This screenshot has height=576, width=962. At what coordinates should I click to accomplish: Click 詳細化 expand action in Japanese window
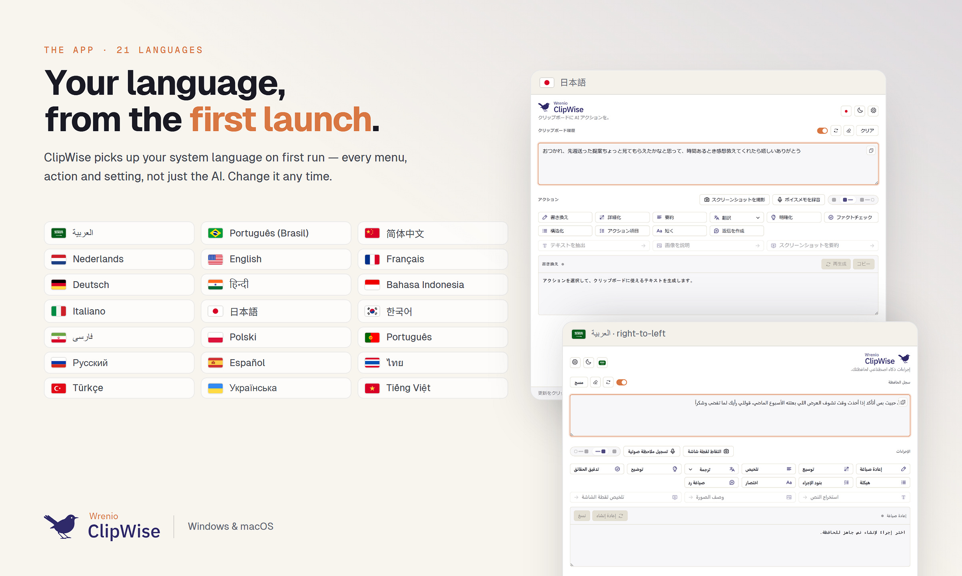coord(622,217)
